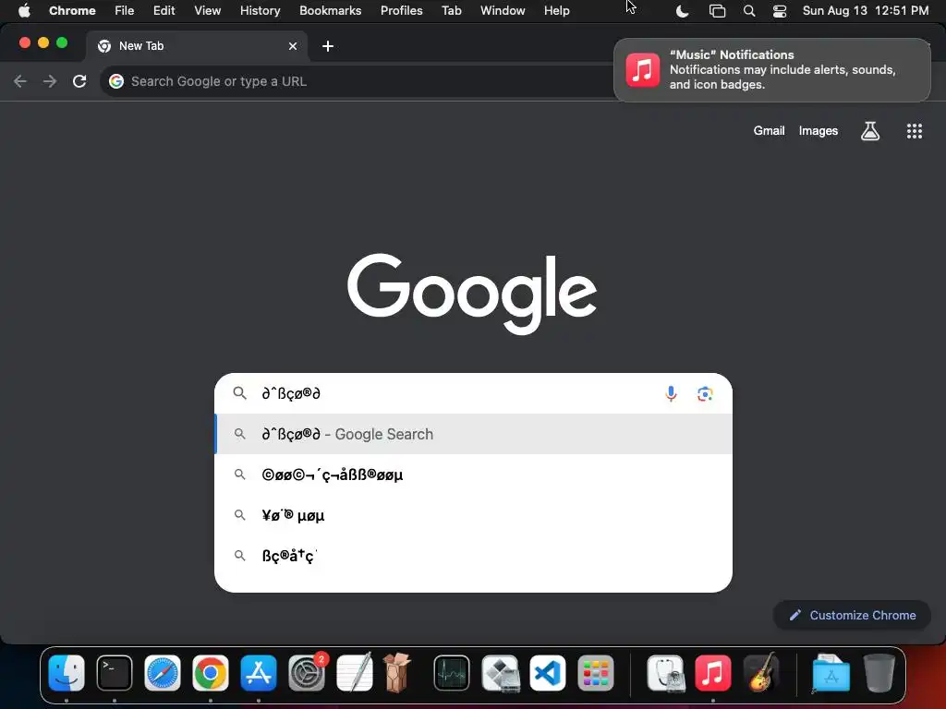The width and height of the screenshot is (946, 709).
Task: Open the Bookmarks menu
Action: pyautogui.click(x=330, y=10)
